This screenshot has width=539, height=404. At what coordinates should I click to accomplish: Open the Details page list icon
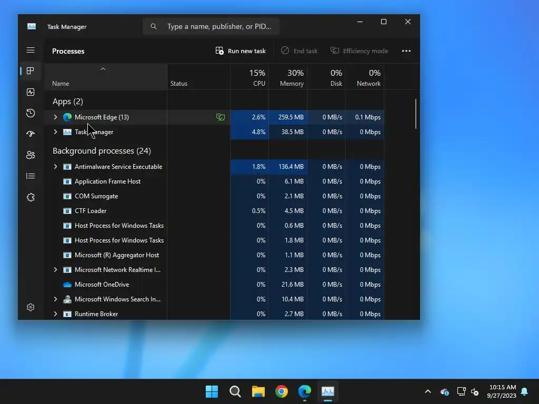[x=31, y=176]
